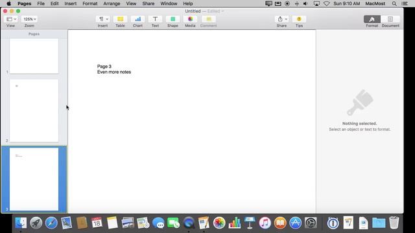Image resolution: width=415 pixels, height=233 pixels.
Task: Open Notes from the Dock
Action: (x=112, y=223)
